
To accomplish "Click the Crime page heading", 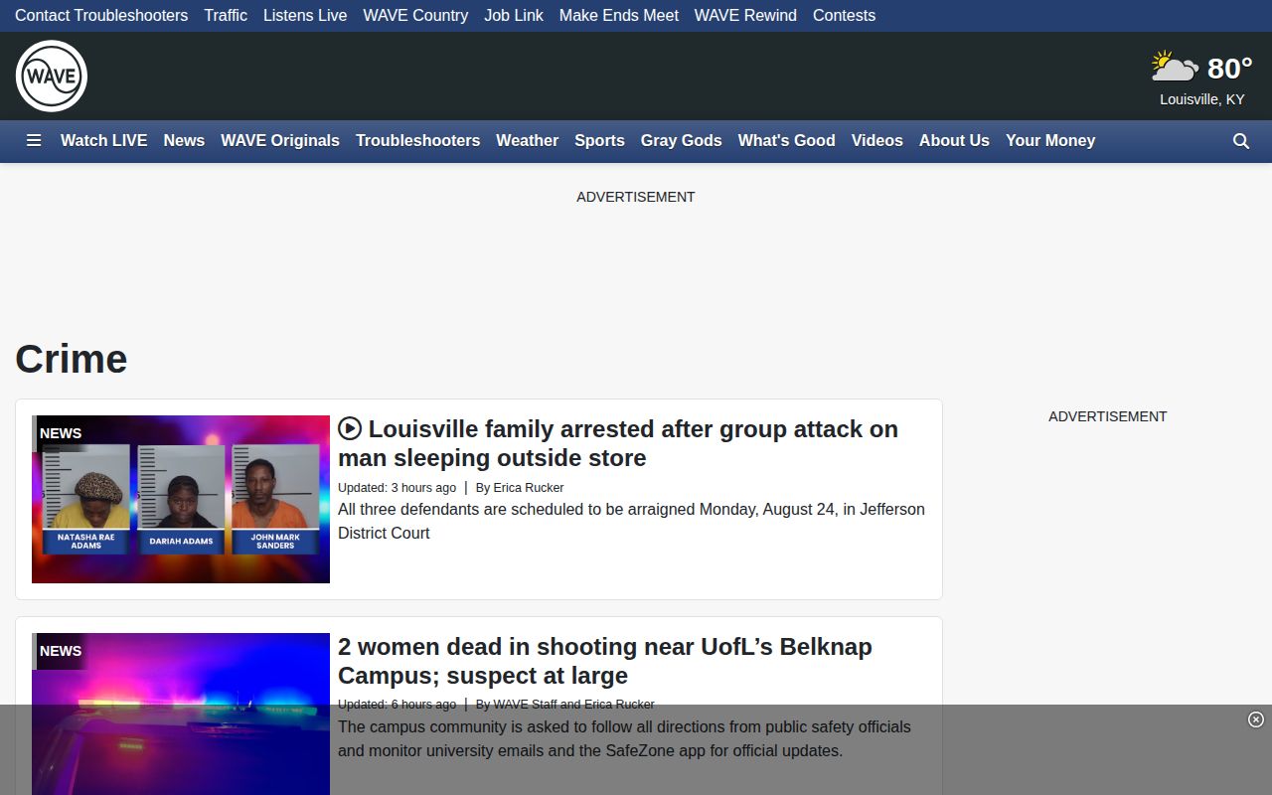I will coord(72,359).
